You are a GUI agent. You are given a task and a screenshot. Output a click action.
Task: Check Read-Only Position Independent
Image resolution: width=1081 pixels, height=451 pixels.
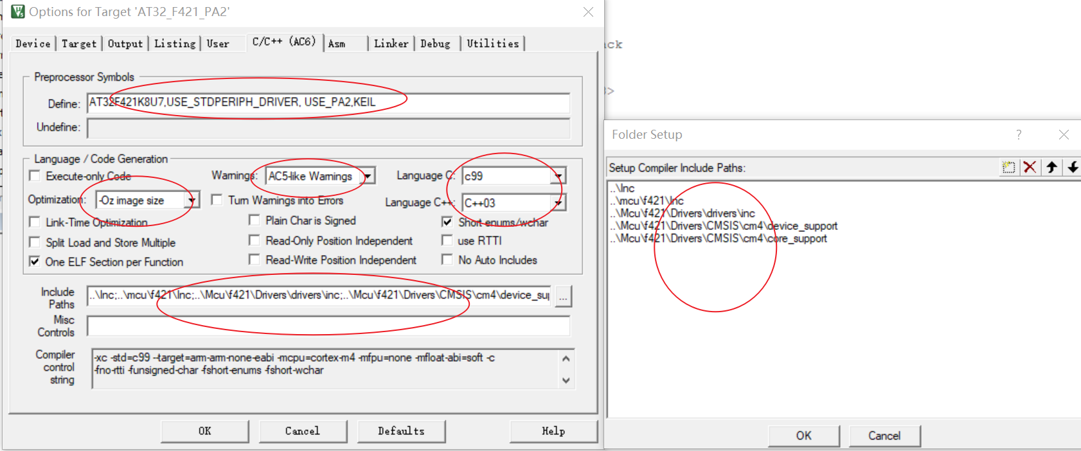tap(255, 240)
